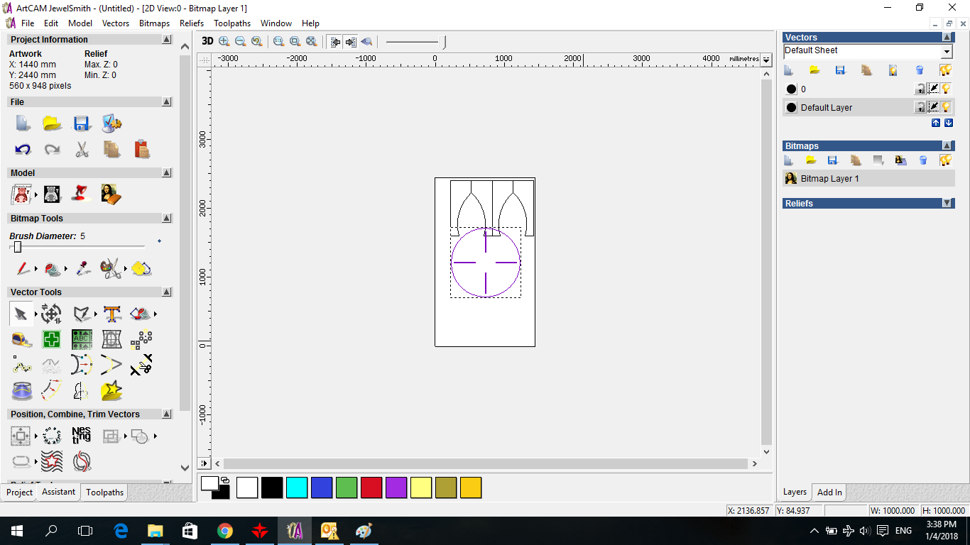Toggle lock on vector layer 0

[x=920, y=89]
